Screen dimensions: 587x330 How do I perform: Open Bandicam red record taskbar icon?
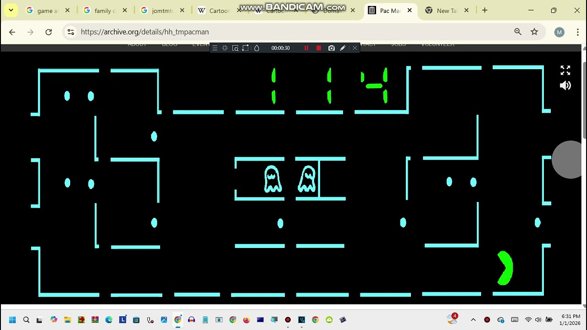coord(288,320)
